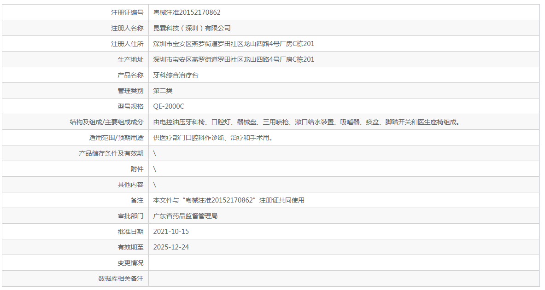Click the model value QE-2000C

click(x=169, y=106)
